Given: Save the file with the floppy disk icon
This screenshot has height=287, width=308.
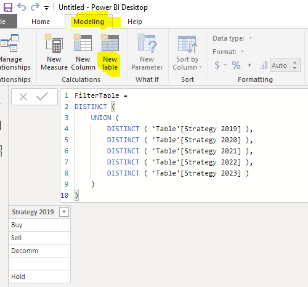Looking at the screenshot, I should pos(8,7).
